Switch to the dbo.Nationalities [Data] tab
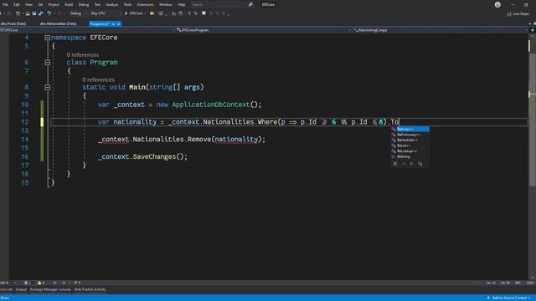The width and height of the screenshot is (536, 301). pos(58,24)
